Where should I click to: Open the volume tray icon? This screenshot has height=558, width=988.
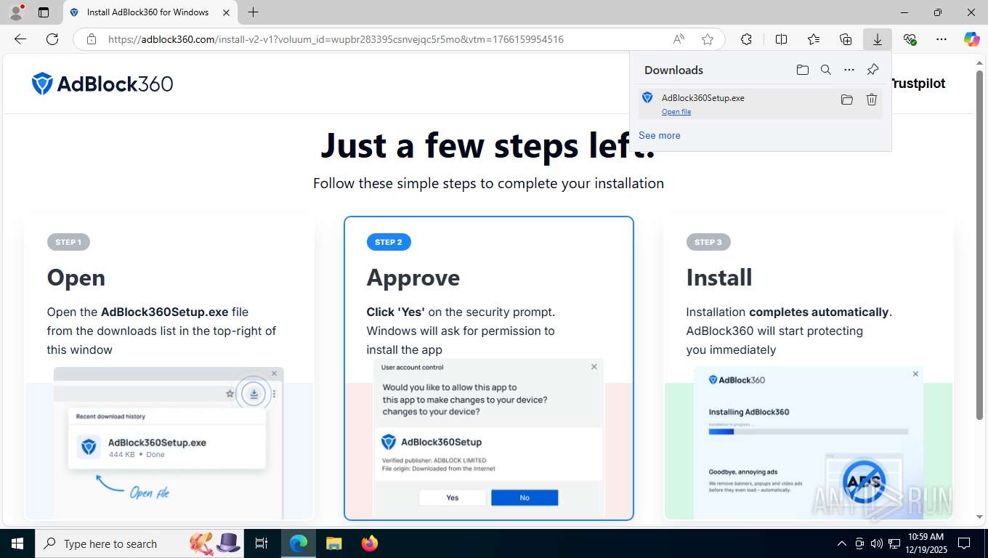coord(877,543)
